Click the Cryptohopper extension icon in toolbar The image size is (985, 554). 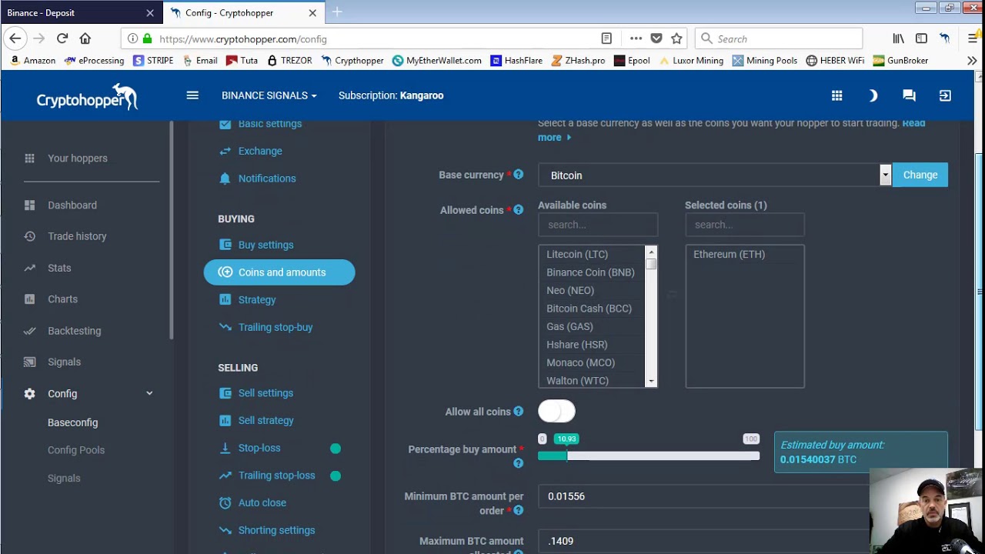pyautogui.click(x=944, y=38)
